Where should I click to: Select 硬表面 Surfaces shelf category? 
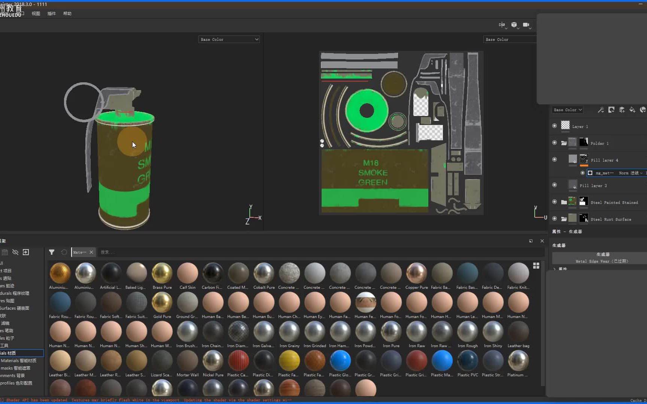coord(15,308)
